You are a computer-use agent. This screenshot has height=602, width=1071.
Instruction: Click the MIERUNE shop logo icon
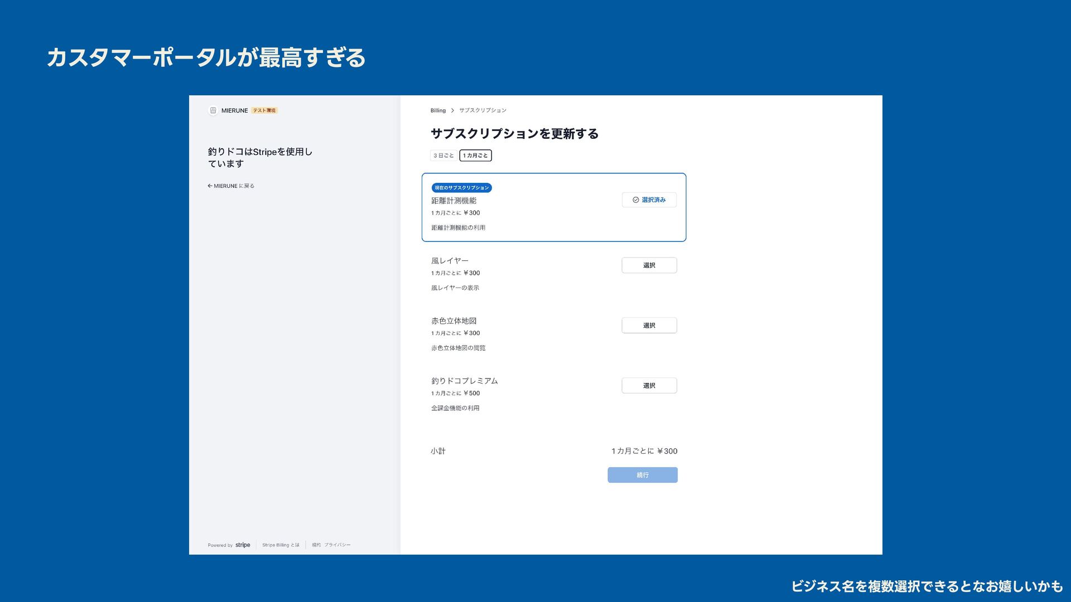(x=213, y=110)
